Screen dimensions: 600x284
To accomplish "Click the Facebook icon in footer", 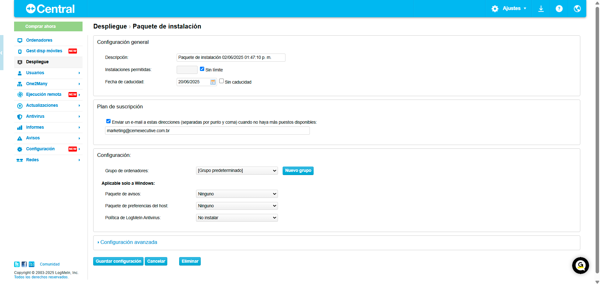I will pos(24,264).
